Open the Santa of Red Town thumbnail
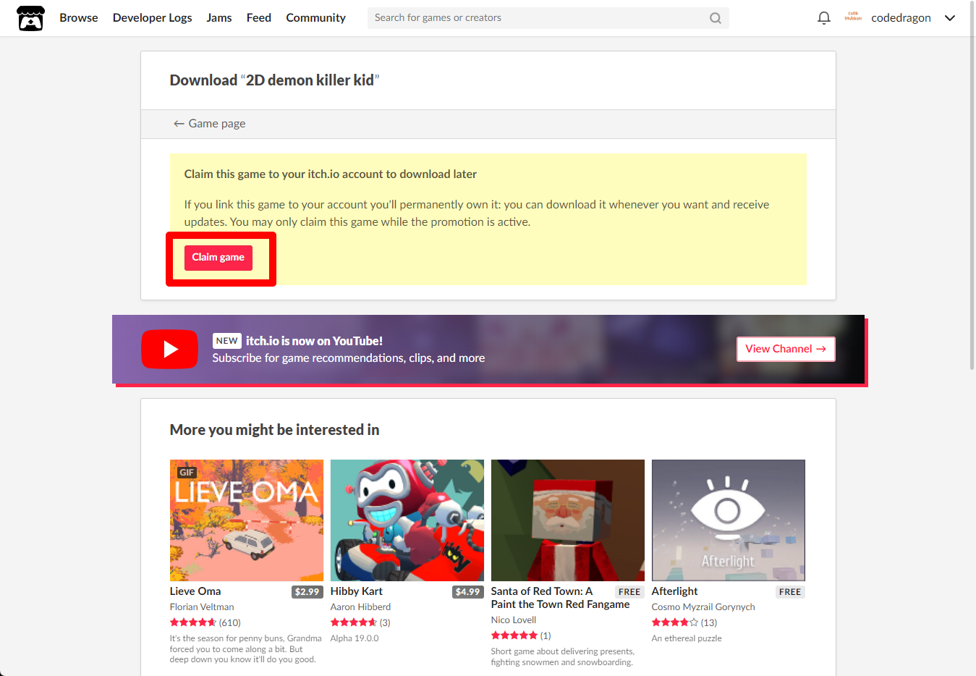The height and width of the screenshot is (676, 976). pos(568,520)
